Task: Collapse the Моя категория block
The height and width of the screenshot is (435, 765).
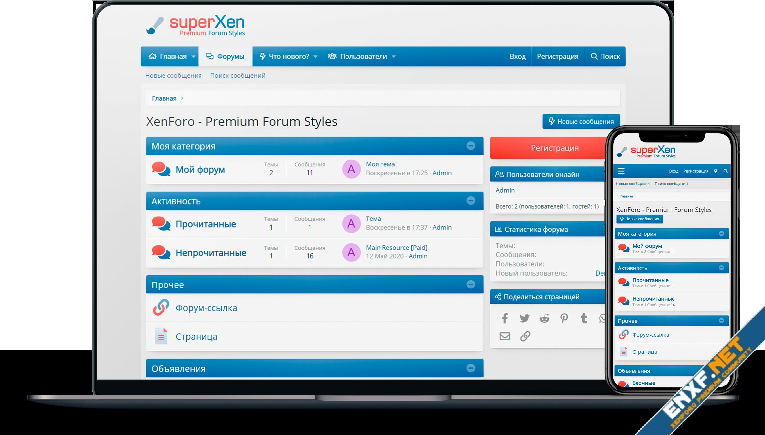Action: [471, 146]
